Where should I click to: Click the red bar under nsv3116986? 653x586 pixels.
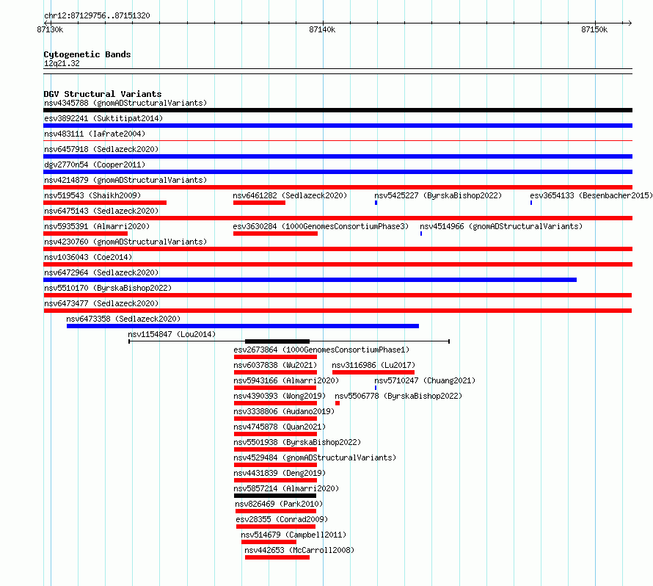(x=373, y=372)
